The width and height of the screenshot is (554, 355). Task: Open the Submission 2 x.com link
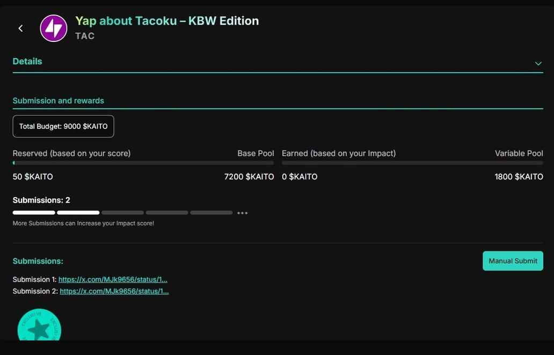pos(114,291)
